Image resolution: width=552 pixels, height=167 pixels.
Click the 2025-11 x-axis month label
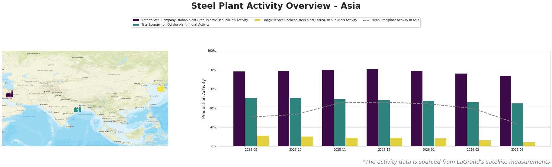(x=340, y=150)
